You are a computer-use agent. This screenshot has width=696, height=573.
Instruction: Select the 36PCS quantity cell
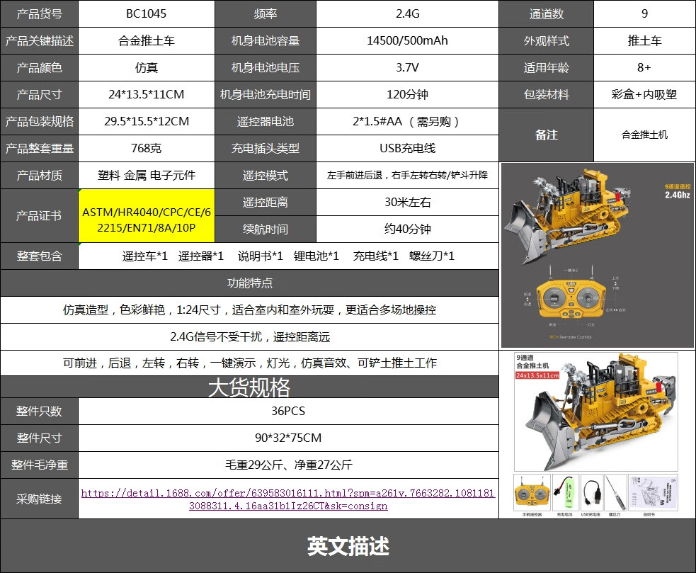click(x=288, y=412)
